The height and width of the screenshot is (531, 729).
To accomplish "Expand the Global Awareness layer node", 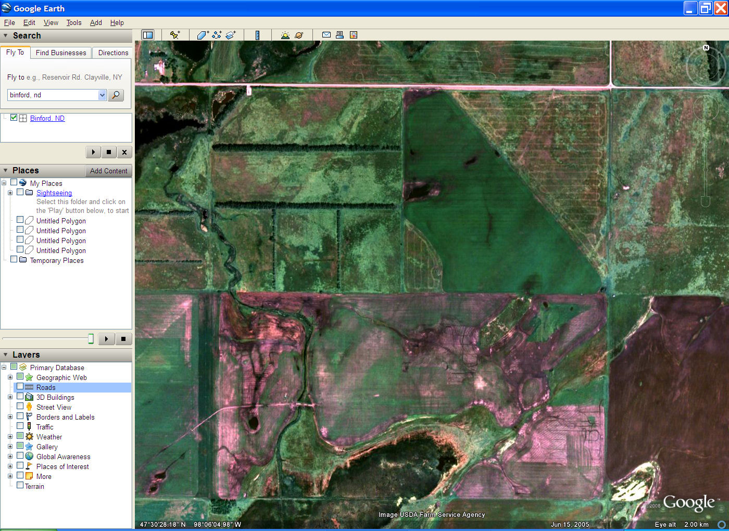I will pyautogui.click(x=10, y=456).
